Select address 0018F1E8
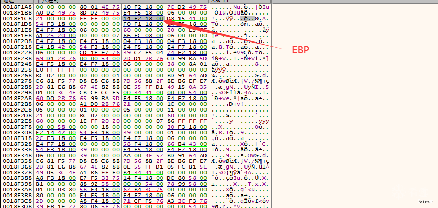This screenshot has height=208, width=438. point(17,30)
